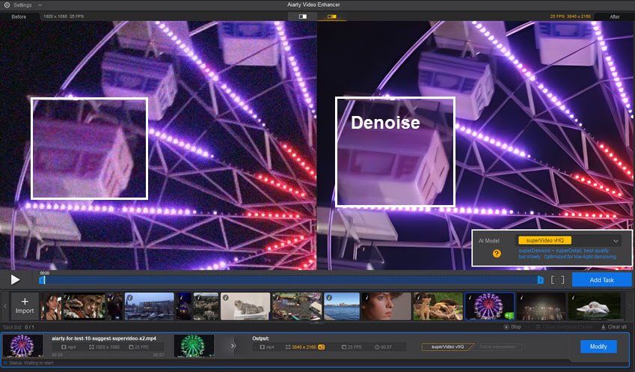Click Status: Waiting to start text
635x372 pixels.
31,363
